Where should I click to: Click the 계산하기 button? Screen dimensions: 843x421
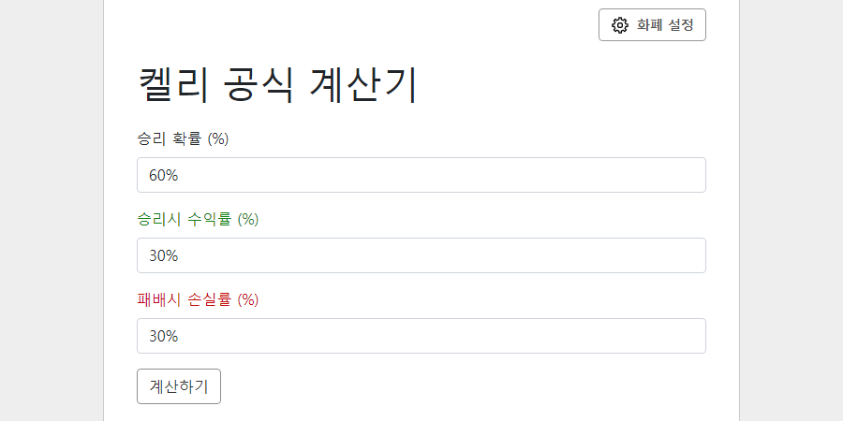click(x=179, y=386)
